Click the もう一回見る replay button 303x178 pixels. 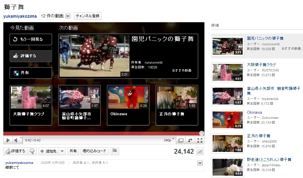click(x=31, y=39)
